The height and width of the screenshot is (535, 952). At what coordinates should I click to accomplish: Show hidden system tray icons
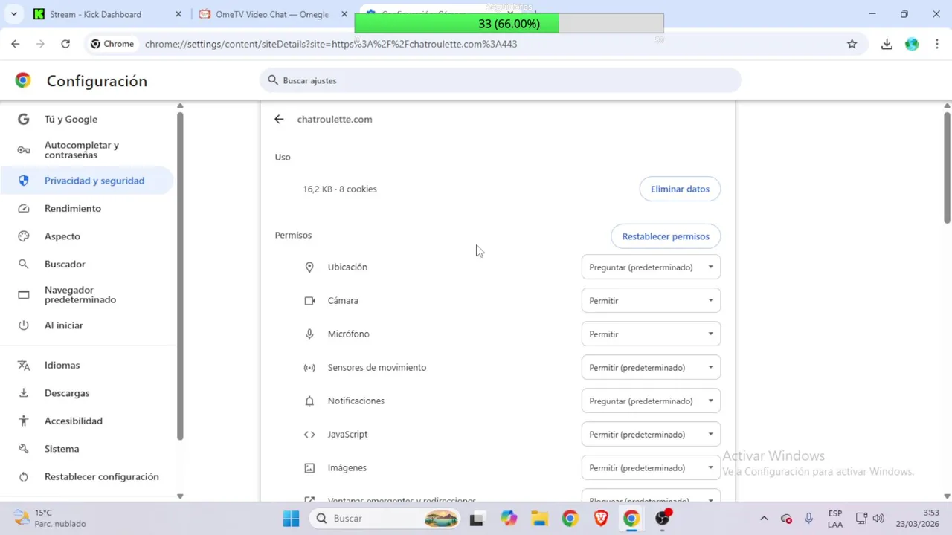pyautogui.click(x=764, y=519)
